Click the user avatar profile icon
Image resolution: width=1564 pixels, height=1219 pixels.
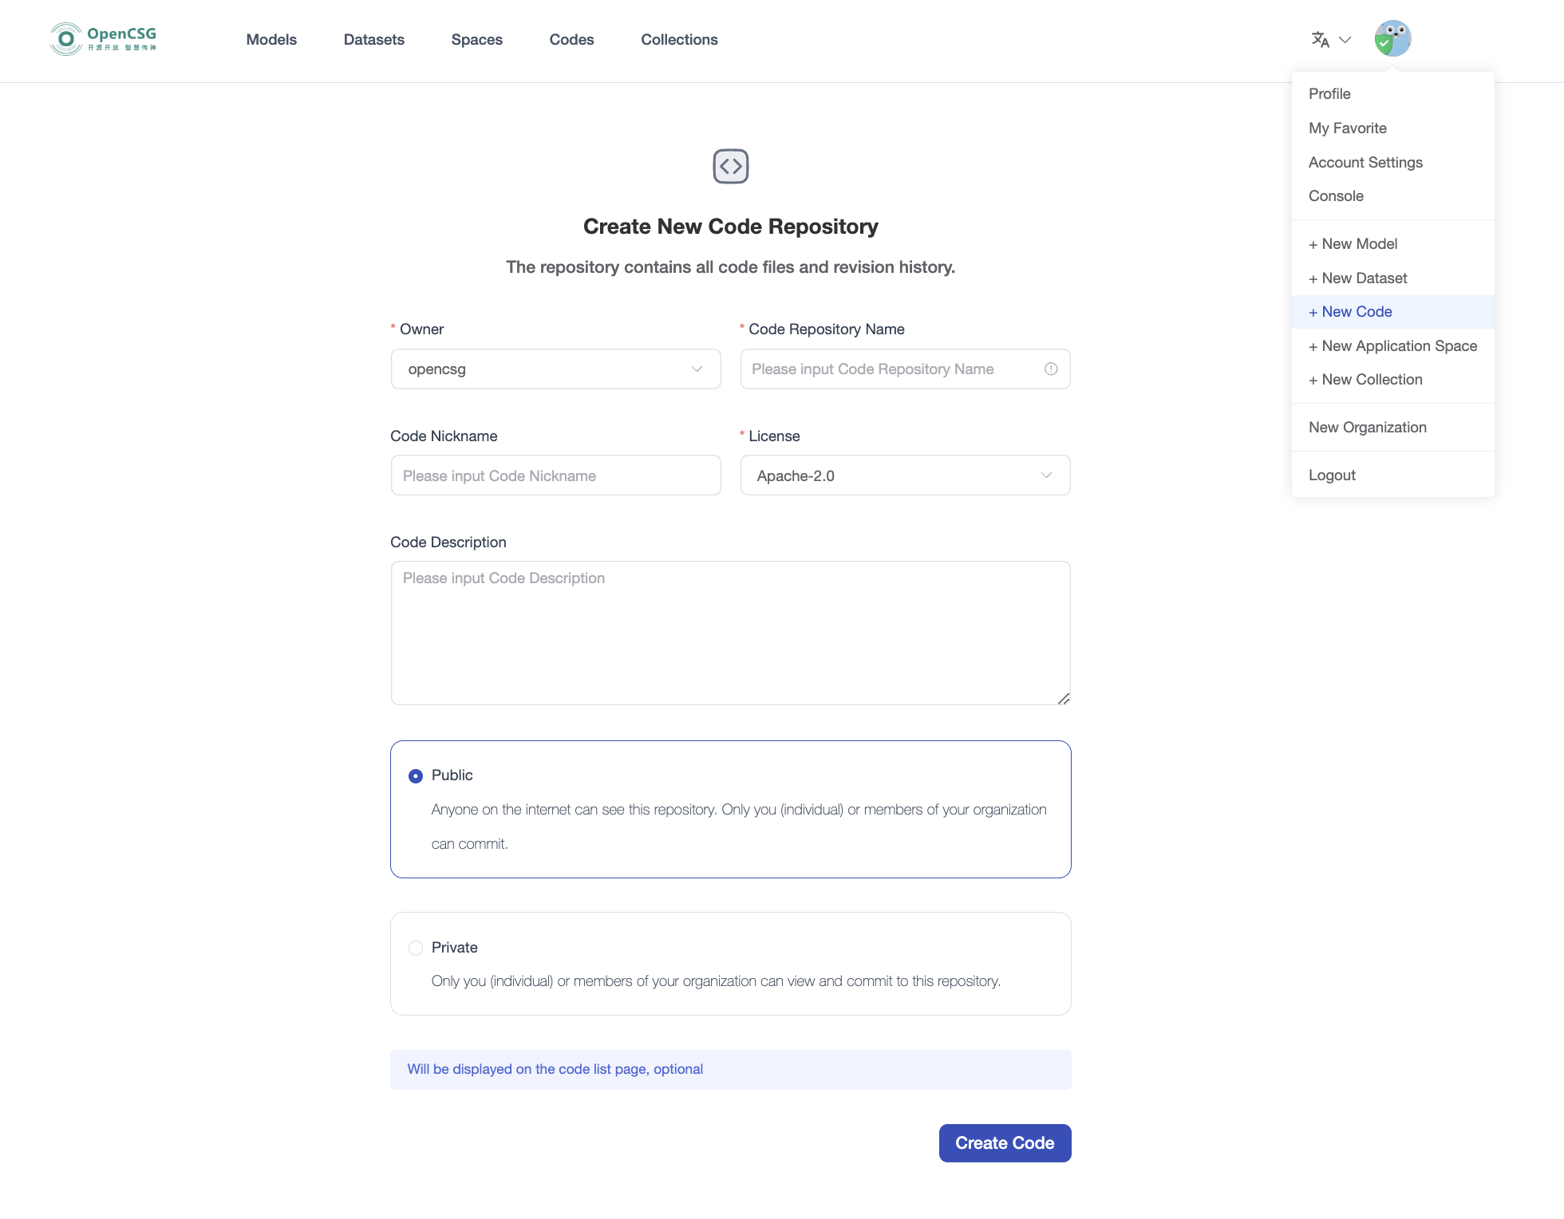1392,38
